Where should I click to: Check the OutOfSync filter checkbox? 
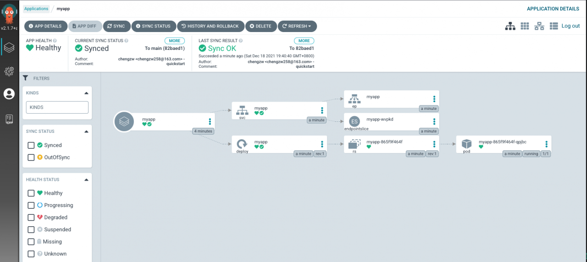[31, 157]
